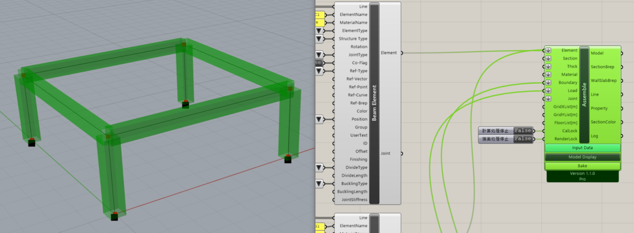Open the dropdown connected to DivideType
This screenshot has width=634, height=233.
(319, 167)
